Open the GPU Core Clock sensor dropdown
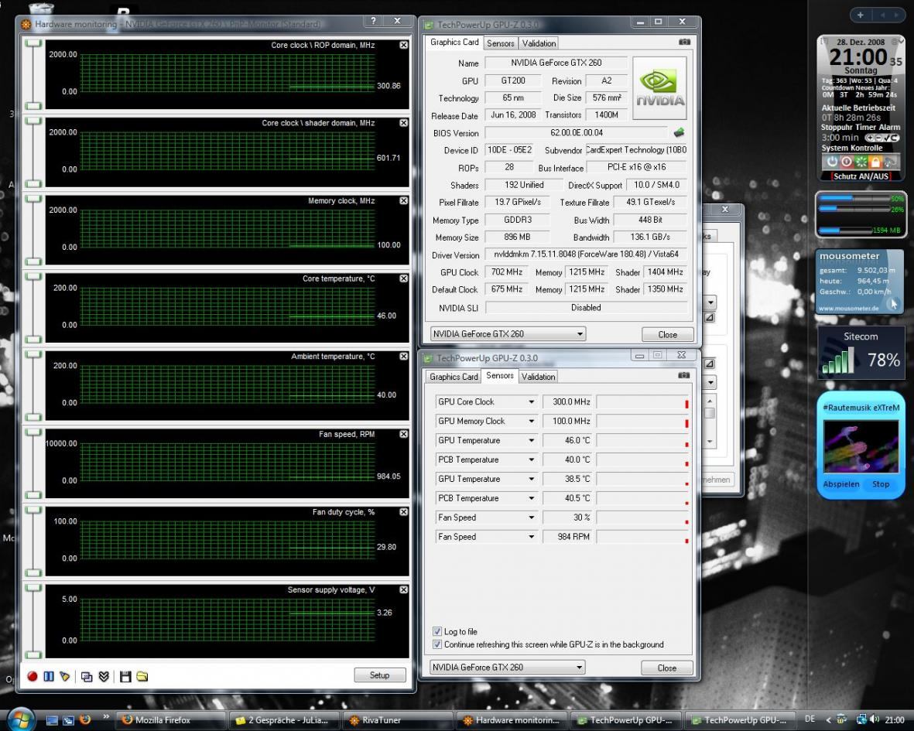 [531, 402]
